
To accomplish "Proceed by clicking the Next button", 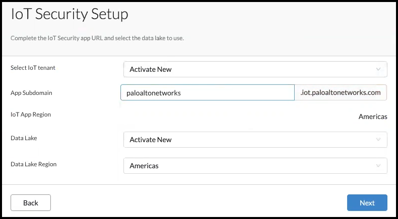I will coord(367,203).
